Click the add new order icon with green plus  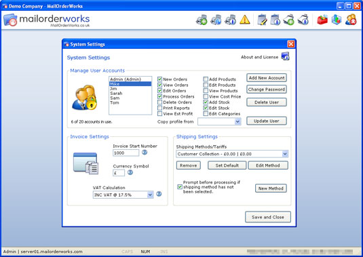click(202, 20)
